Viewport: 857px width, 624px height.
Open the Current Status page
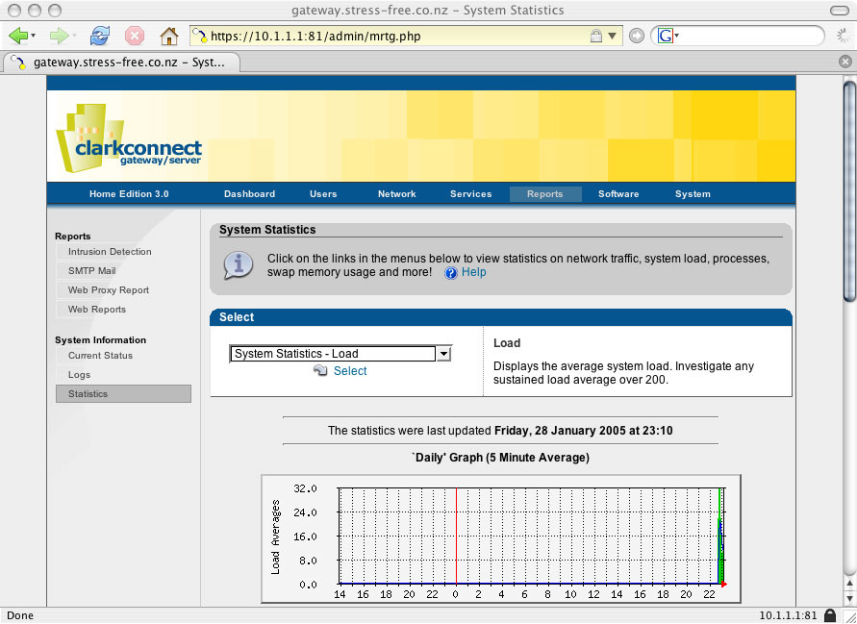[x=100, y=356]
